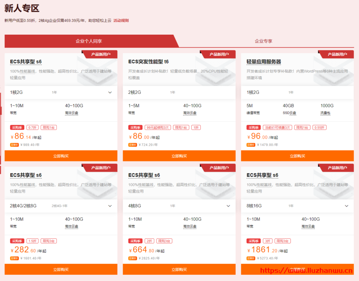Screen dimensions: 359x281
Task: Buy the ECS突发性能型 t6 at ¥86.00
Action: tap(179, 156)
